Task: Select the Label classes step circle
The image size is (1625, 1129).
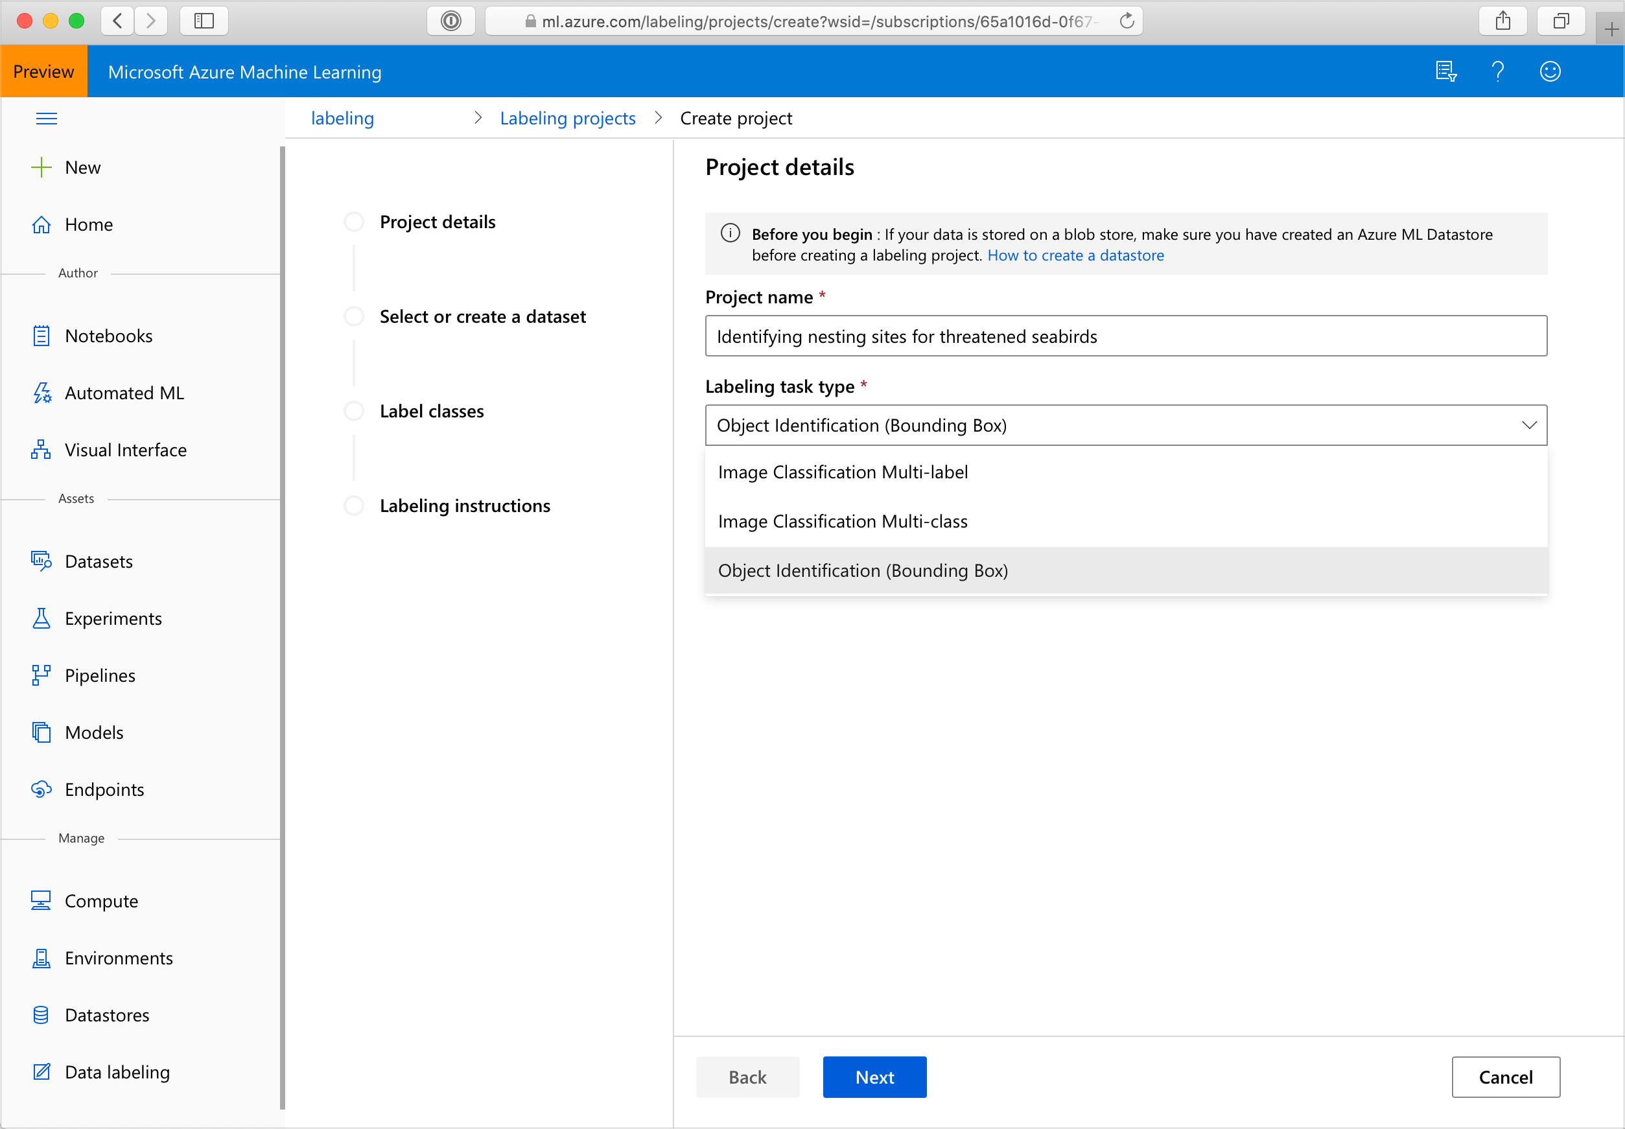Action: (354, 411)
